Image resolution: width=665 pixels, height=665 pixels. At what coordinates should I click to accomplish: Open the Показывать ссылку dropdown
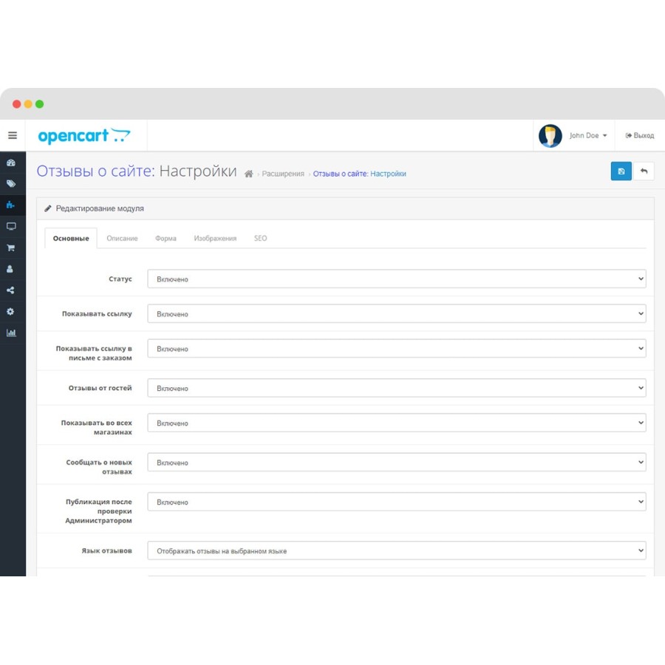click(x=397, y=314)
